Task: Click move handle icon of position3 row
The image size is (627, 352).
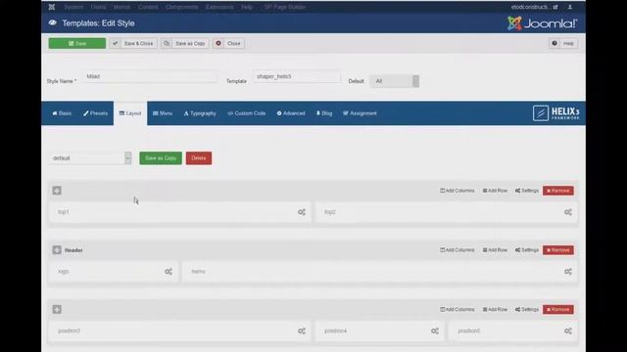Action: (x=57, y=310)
